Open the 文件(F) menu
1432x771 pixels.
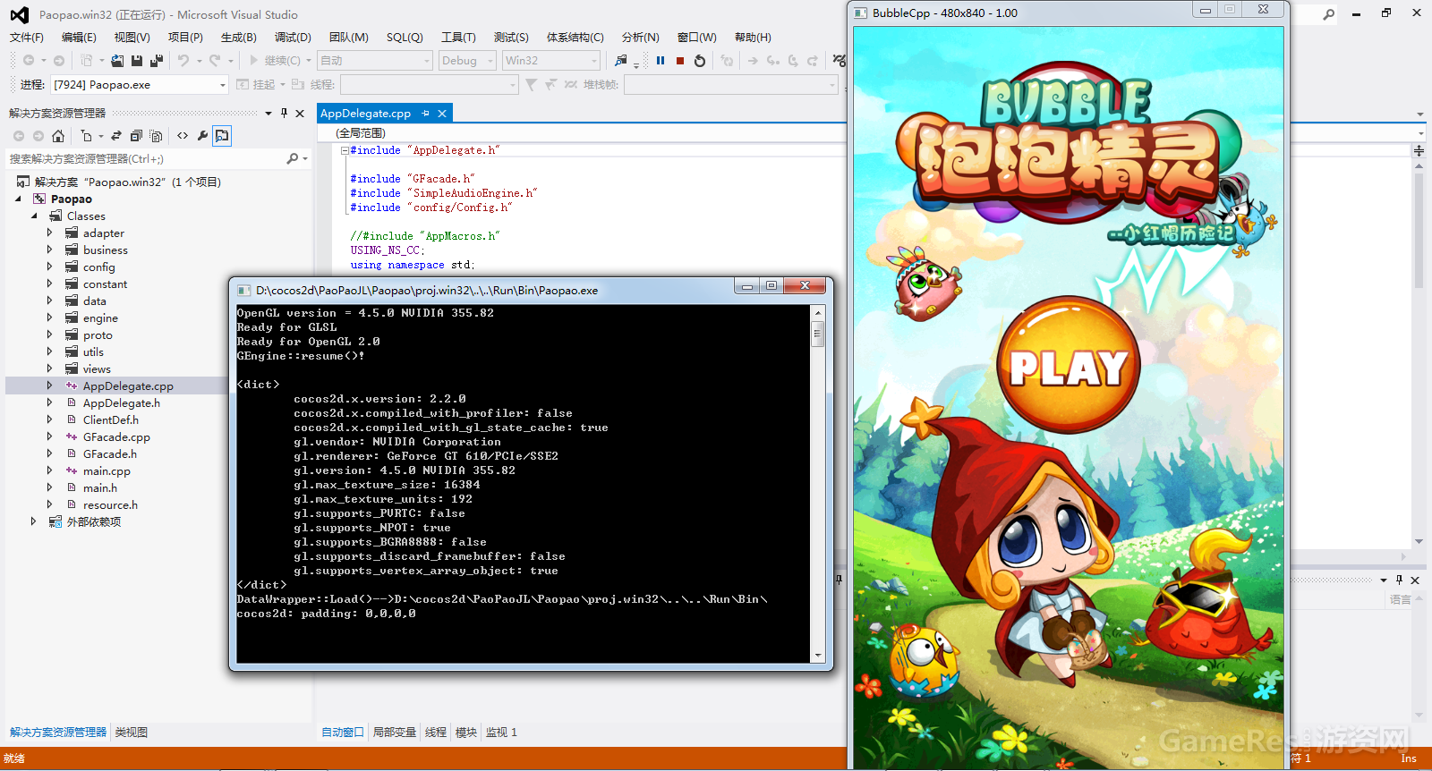click(x=26, y=38)
